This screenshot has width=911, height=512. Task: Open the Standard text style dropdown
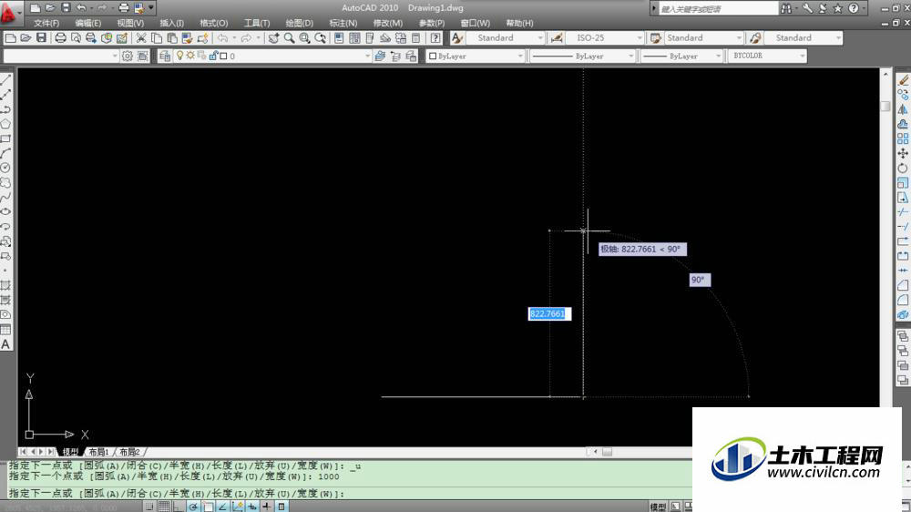506,37
